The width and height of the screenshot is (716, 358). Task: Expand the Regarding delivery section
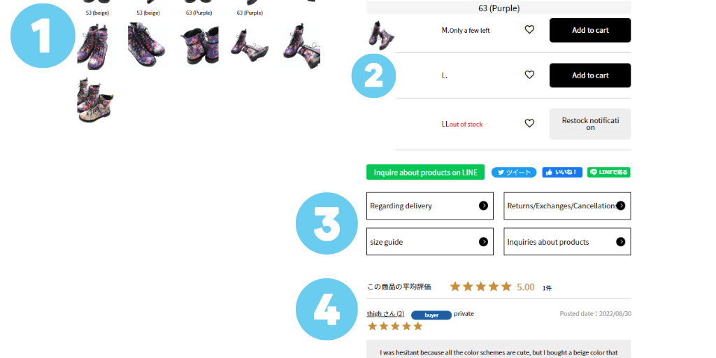tap(430, 206)
